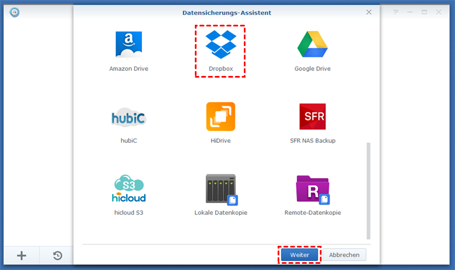Maximize the background Hyper Backup window

coord(424,12)
